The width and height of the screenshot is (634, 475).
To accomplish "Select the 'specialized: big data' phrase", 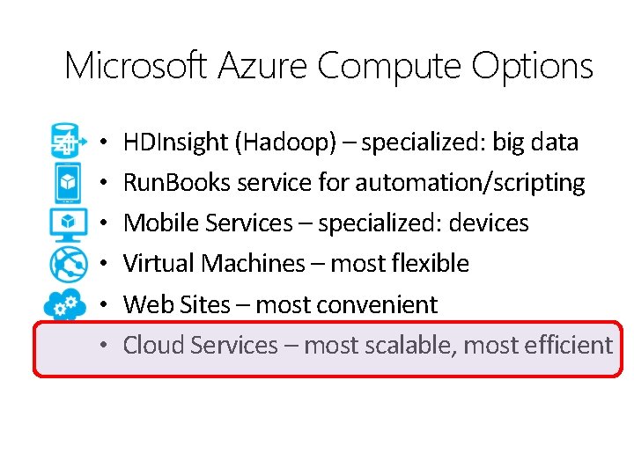I will click(x=469, y=142).
